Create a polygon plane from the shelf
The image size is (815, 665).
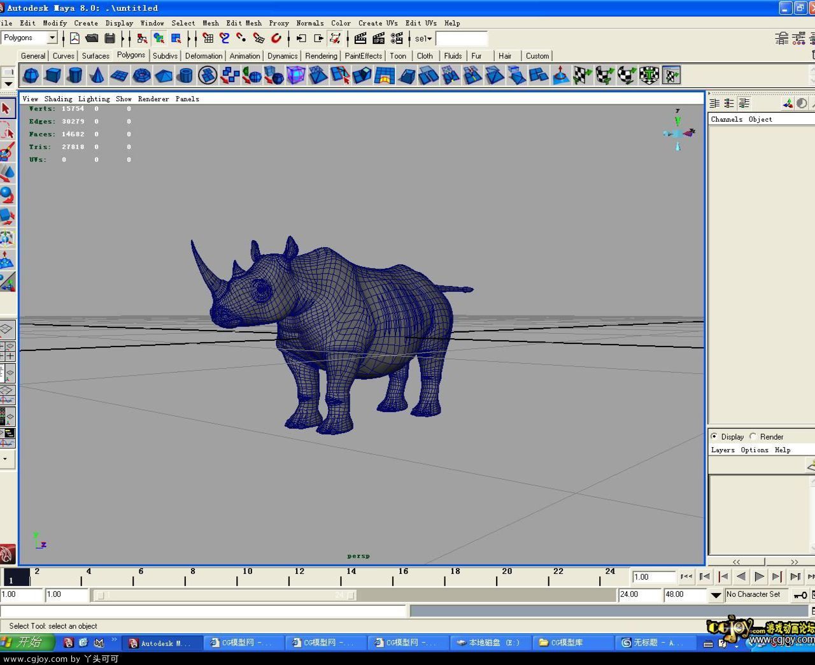pyautogui.click(x=119, y=76)
